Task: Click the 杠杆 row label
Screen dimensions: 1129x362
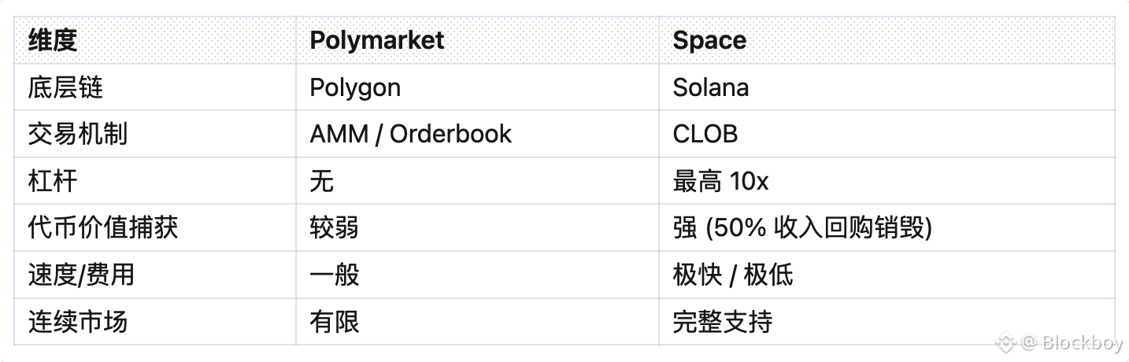Action: tap(53, 181)
